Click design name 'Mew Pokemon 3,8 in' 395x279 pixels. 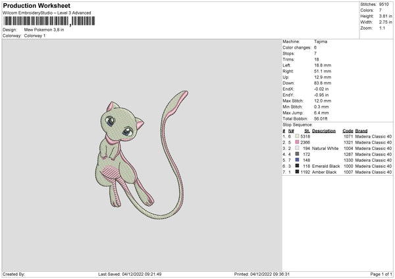tap(44, 30)
